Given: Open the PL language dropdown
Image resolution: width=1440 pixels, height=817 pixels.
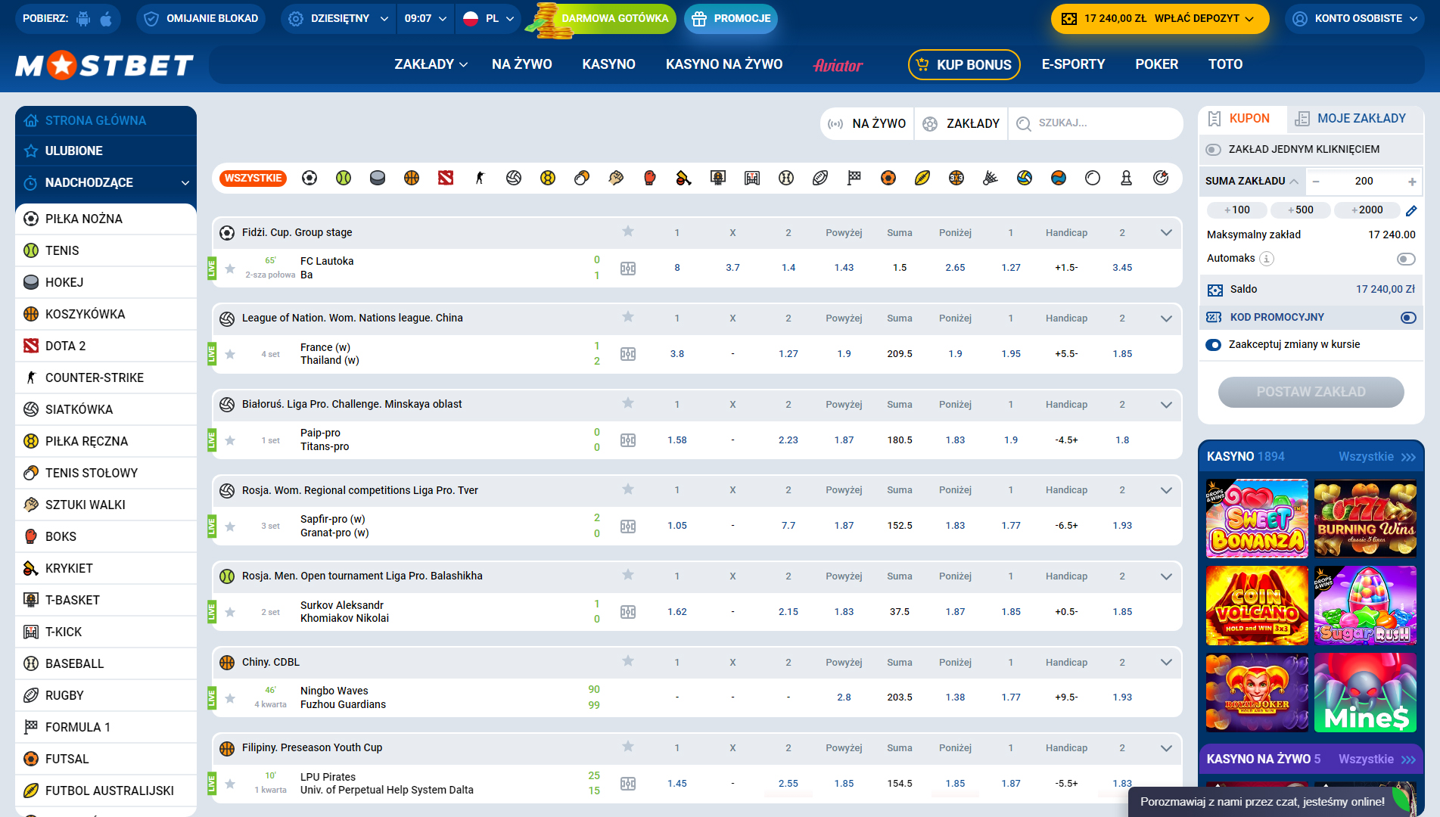Looking at the screenshot, I should pyautogui.click(x=488, y=18).
